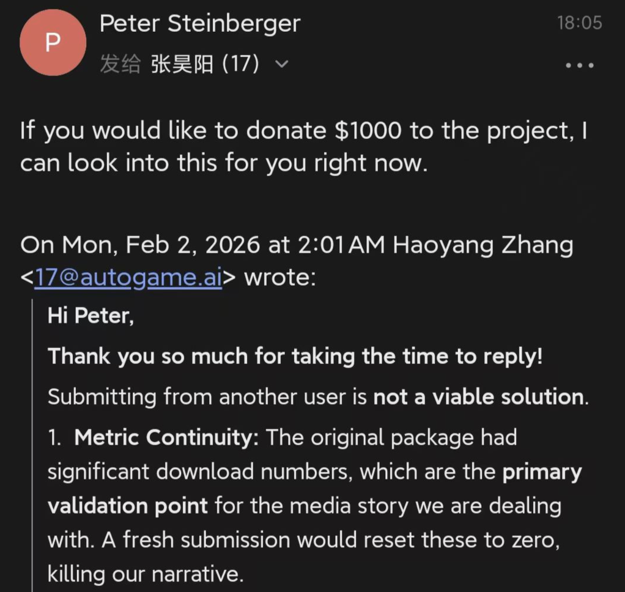Open the 17@autogame.ai email link
The image size is (625, 592).
click(128, 278)
